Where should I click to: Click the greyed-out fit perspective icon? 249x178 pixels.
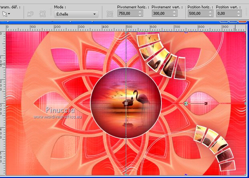pyautogui.click(x=42, y=14)
